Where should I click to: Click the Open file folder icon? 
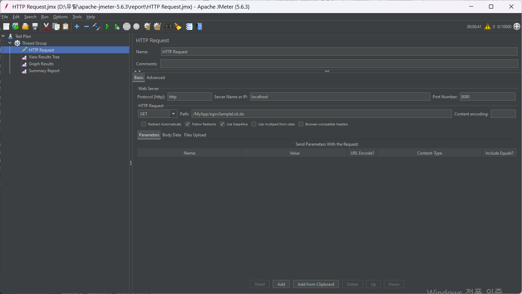tap(25, 26)
